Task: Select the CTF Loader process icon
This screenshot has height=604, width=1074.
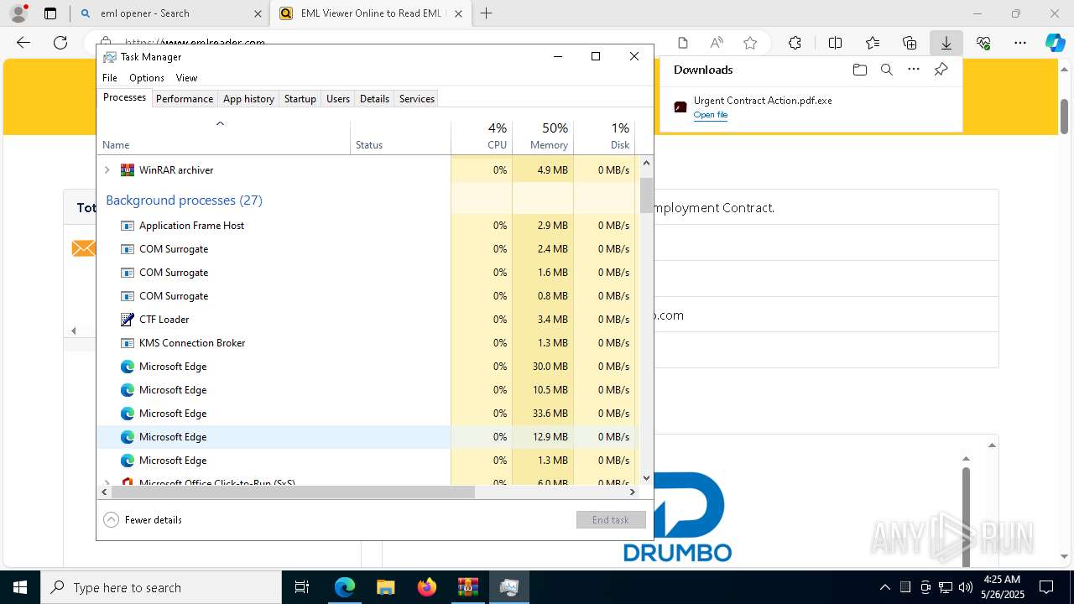Action: (128, 320)
